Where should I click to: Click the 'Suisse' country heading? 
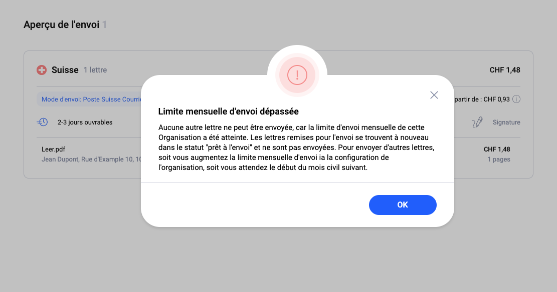pyautogui.click(x=65, y=70)
